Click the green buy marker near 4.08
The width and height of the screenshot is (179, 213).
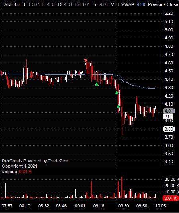point(118,106)
